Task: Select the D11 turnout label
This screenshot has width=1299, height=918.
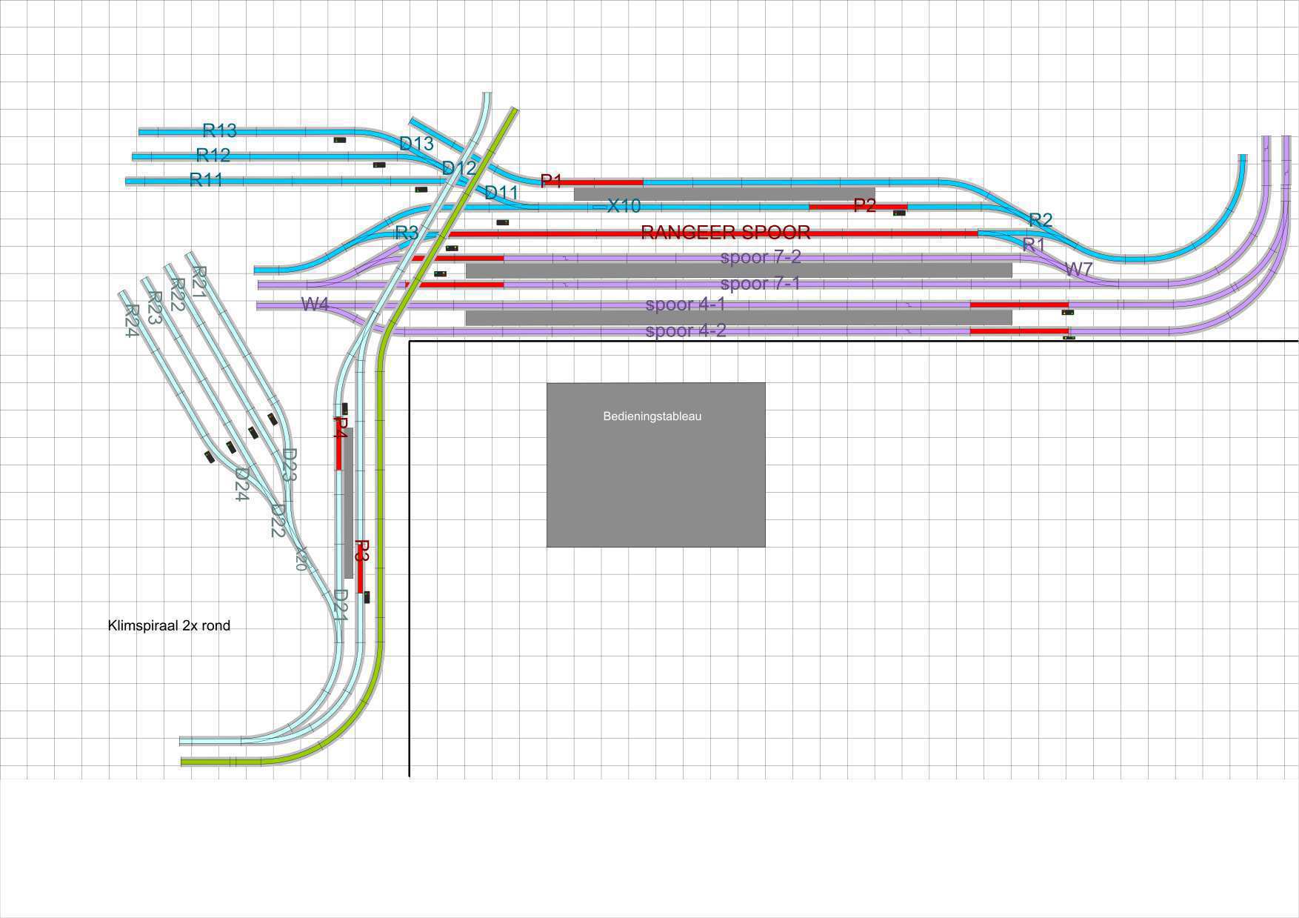Action: coord(501,193)
